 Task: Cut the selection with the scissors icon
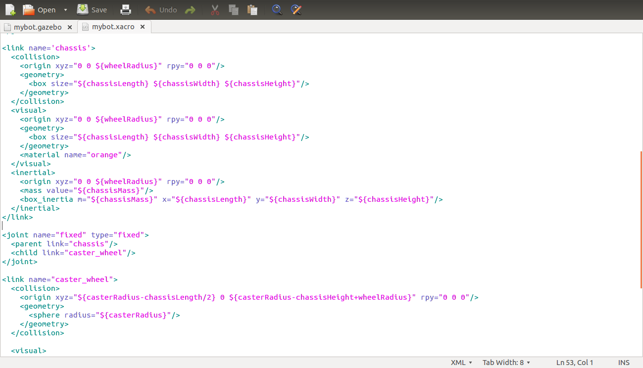pyautogui.click(x=215, y=9)
